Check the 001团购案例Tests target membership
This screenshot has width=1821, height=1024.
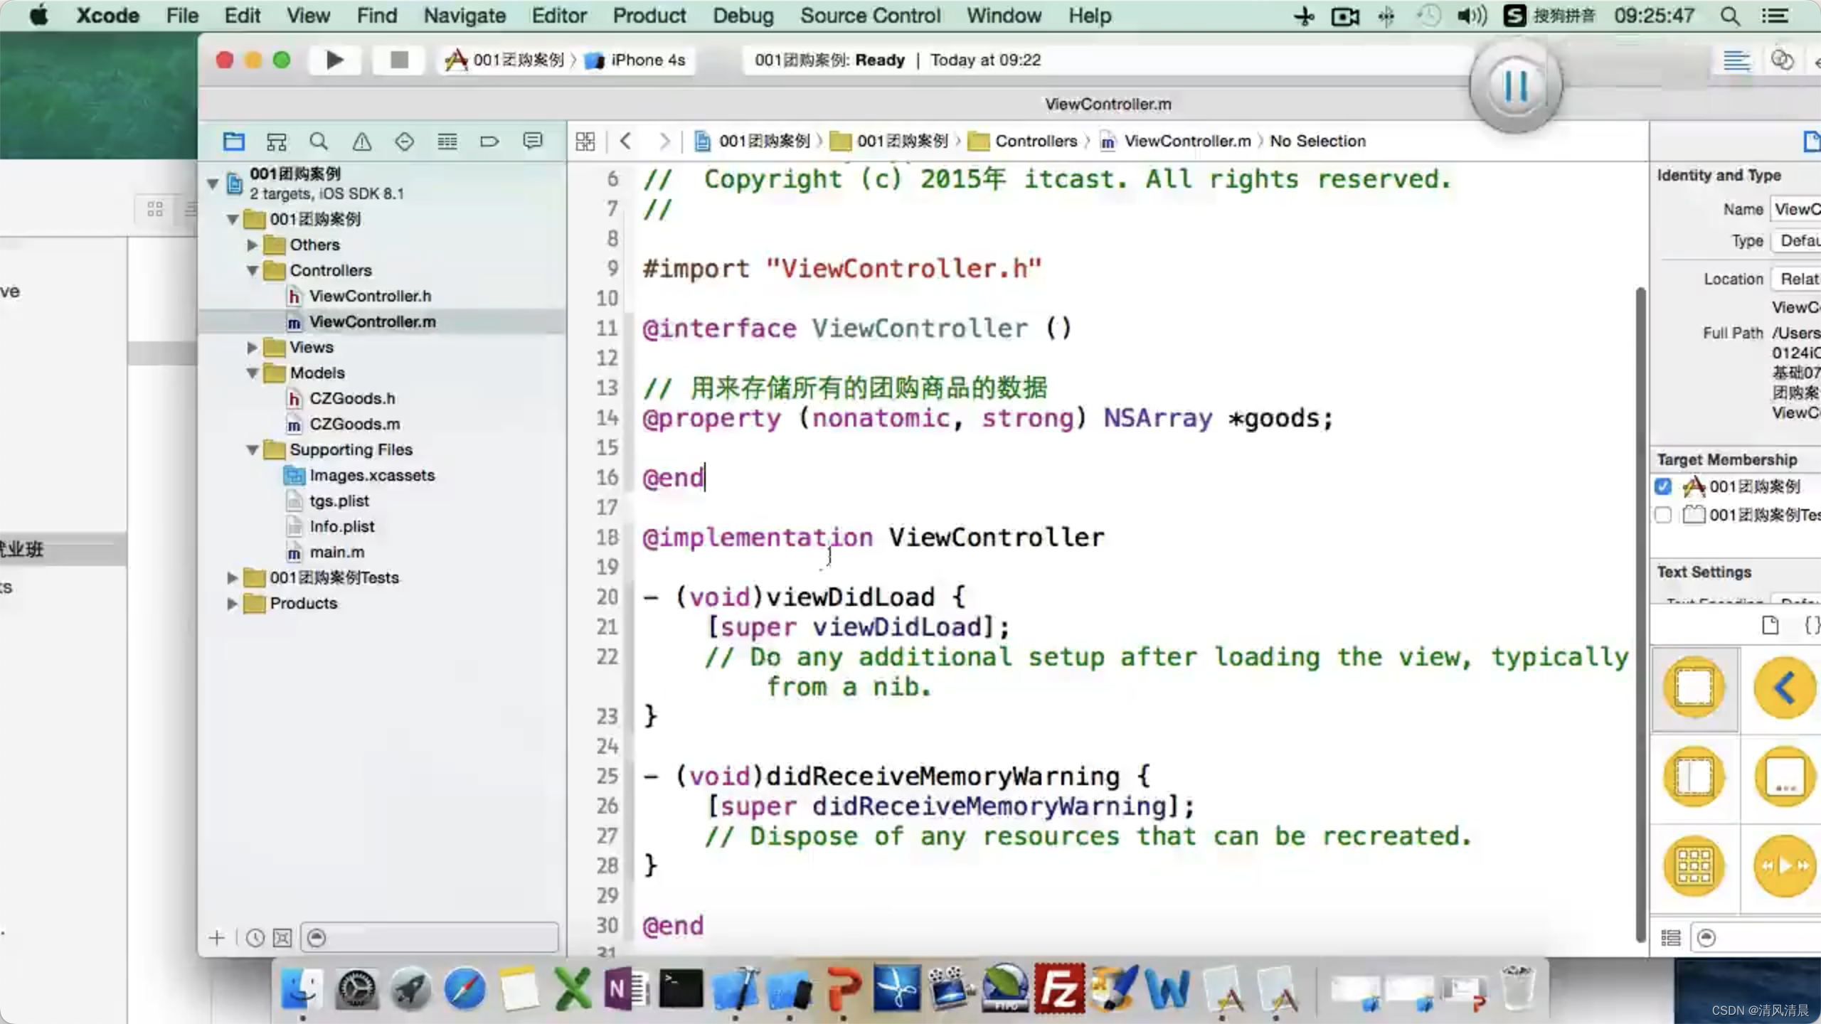[x=1663, y=515]
